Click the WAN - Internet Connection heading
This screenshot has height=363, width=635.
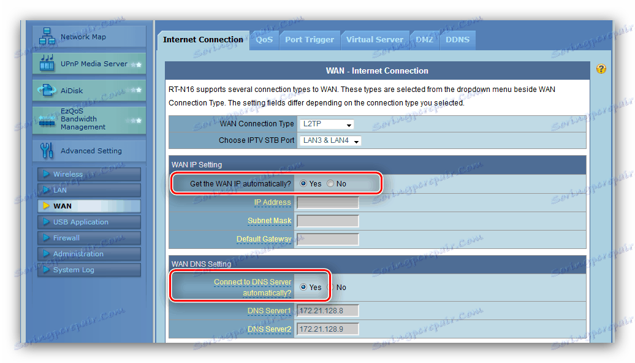click(377, 71)
